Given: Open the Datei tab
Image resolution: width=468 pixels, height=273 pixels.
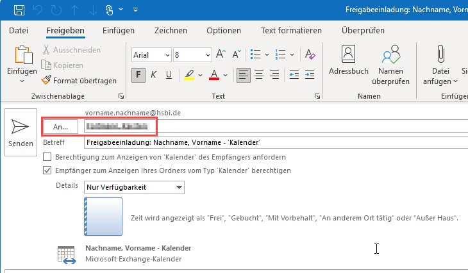Looking at the screenshot, I should (x=19, y=30).
